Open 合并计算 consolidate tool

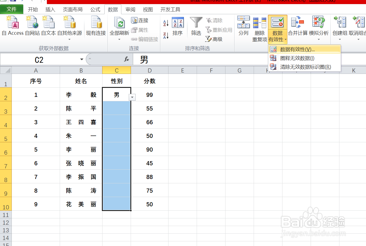click(298, 27)
